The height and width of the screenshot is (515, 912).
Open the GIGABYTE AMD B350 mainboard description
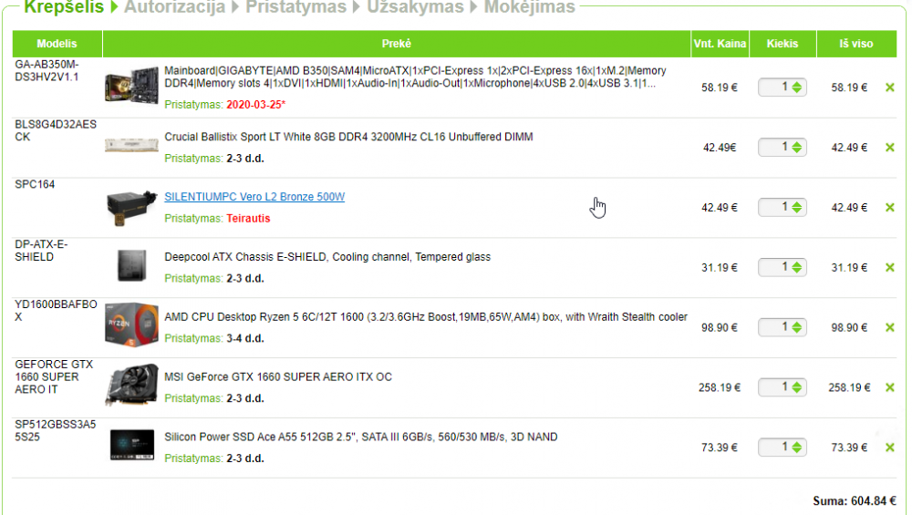click(x=415, y=77)
